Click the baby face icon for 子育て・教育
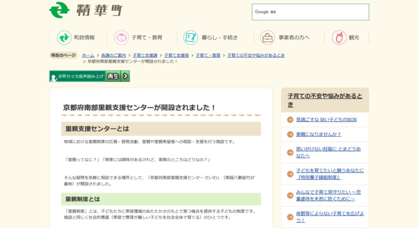 121,37
